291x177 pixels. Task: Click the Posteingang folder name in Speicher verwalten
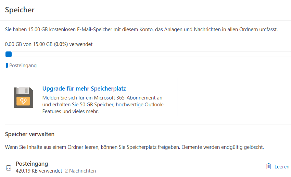pos(32,164)
